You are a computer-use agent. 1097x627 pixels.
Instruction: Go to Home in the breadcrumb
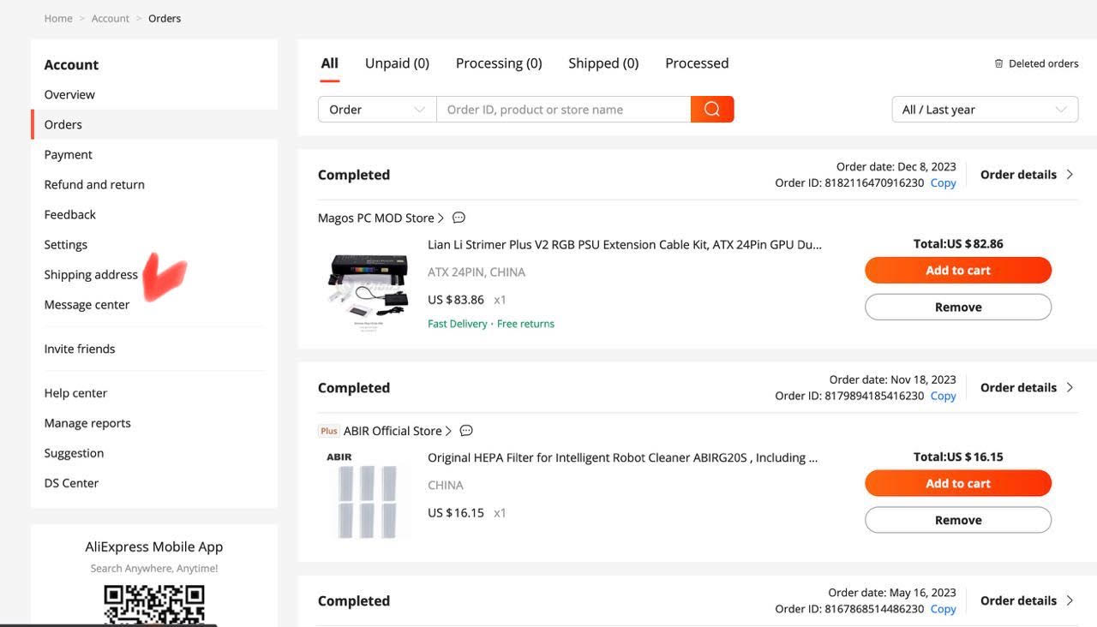click(58, 18)
